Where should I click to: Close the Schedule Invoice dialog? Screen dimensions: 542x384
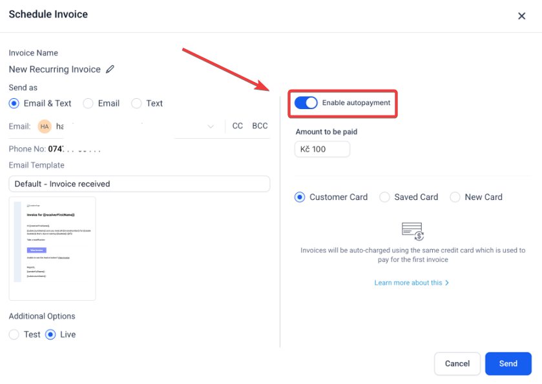coord(522,16)
